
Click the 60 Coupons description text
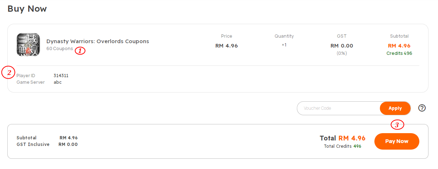tap(60, 49)
